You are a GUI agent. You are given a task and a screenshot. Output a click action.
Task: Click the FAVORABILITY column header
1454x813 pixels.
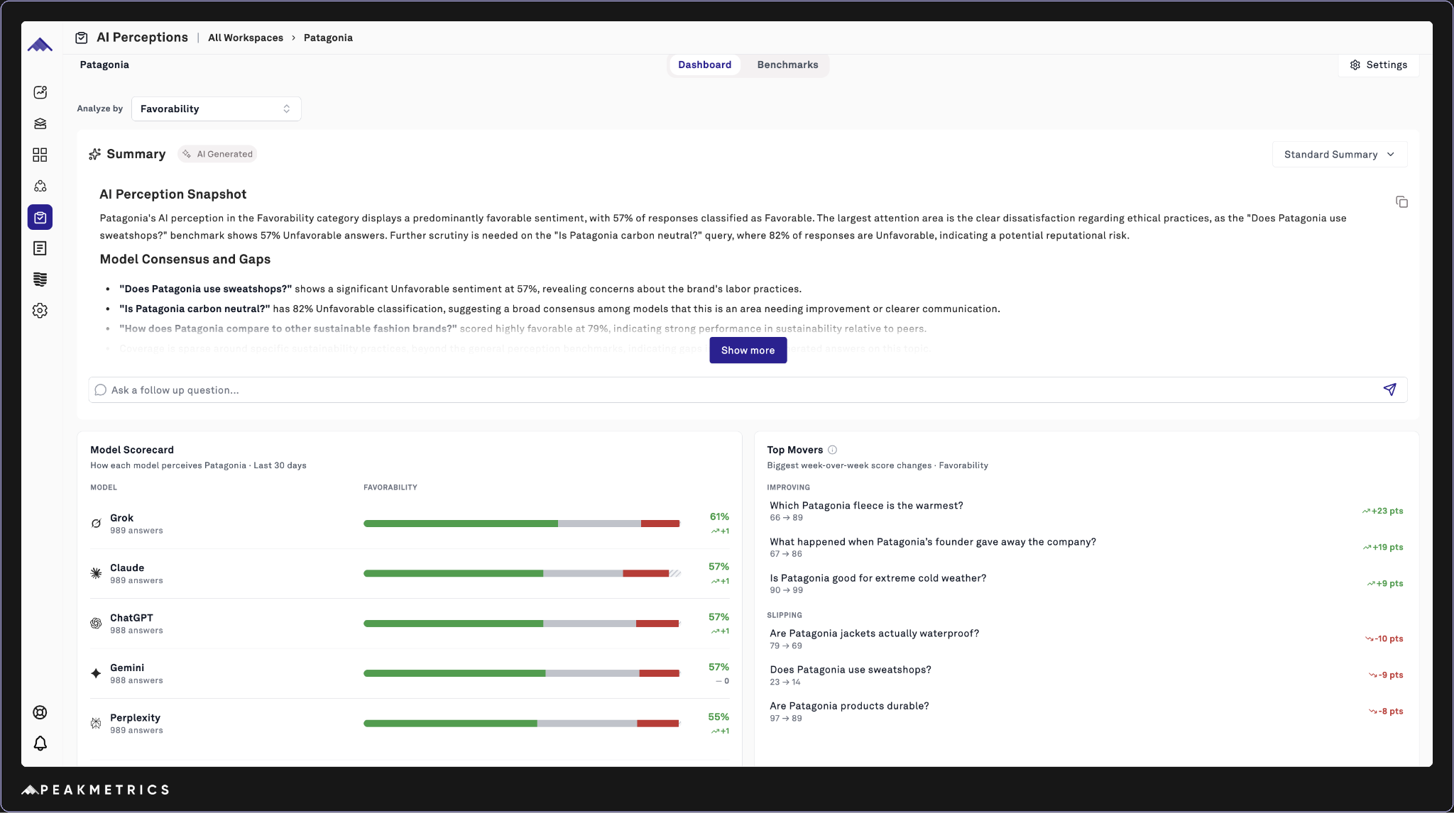point(390,487)
